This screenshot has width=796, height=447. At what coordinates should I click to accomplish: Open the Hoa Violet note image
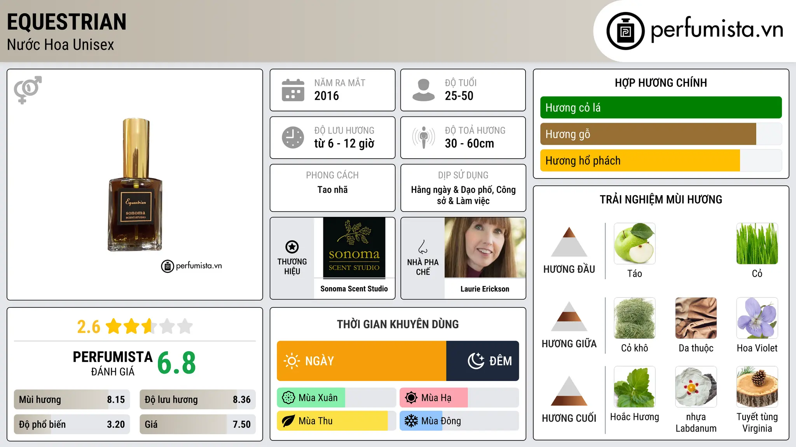pyautogui.click(x=757, y=318)
